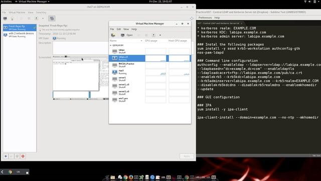Open Preferences menu in Sublime Text
This screenshot has width=321, height=181.
[205, 18]
